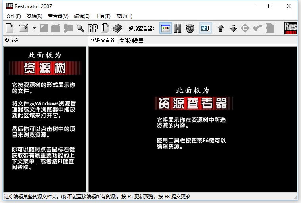Click the move up arrow icon
The height and width of the screenshot is (203, 301).
221,28
